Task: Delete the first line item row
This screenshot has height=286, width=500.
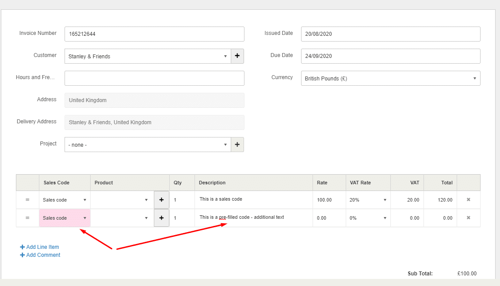Action: pos(469,200)
